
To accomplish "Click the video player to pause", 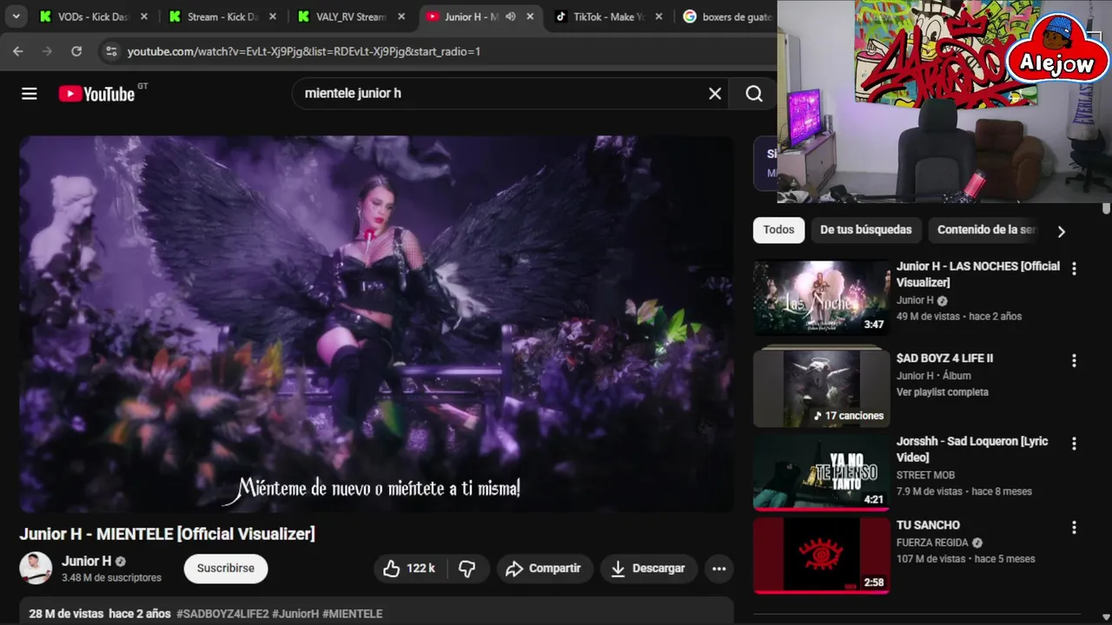I will [x=376, y=323].
